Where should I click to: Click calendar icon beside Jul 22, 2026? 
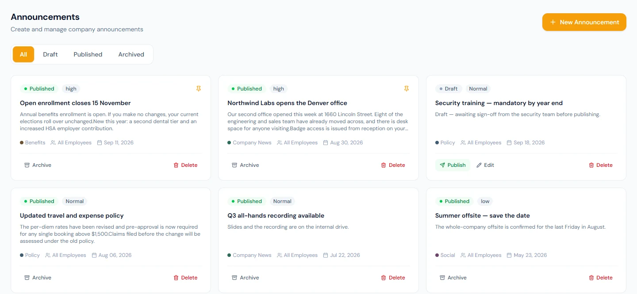pos(326,255)
